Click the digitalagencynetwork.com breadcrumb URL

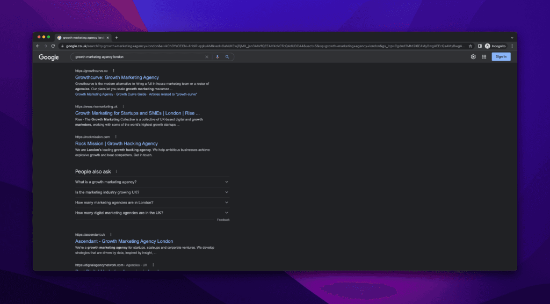pyautogui.click(x=111, y=265)
